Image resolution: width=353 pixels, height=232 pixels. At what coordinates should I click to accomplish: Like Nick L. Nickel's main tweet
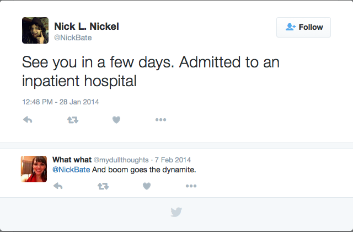pos(116,120)
